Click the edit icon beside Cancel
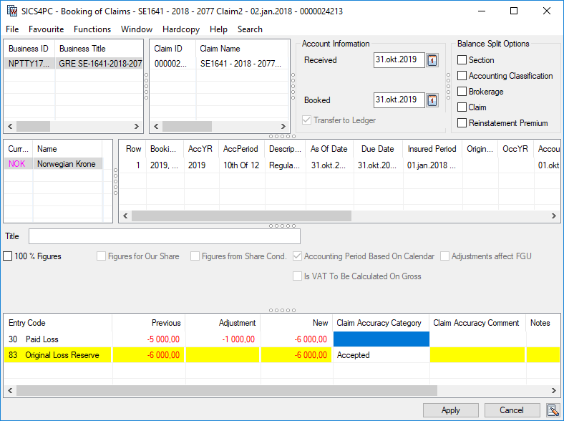 (553, 410)
